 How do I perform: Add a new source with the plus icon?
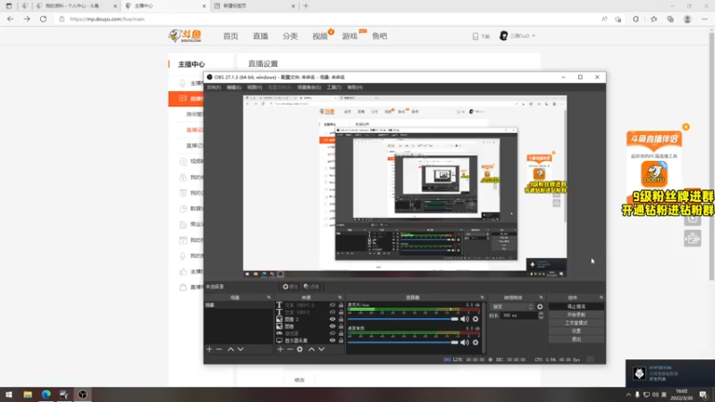click(x=280, y=349)
